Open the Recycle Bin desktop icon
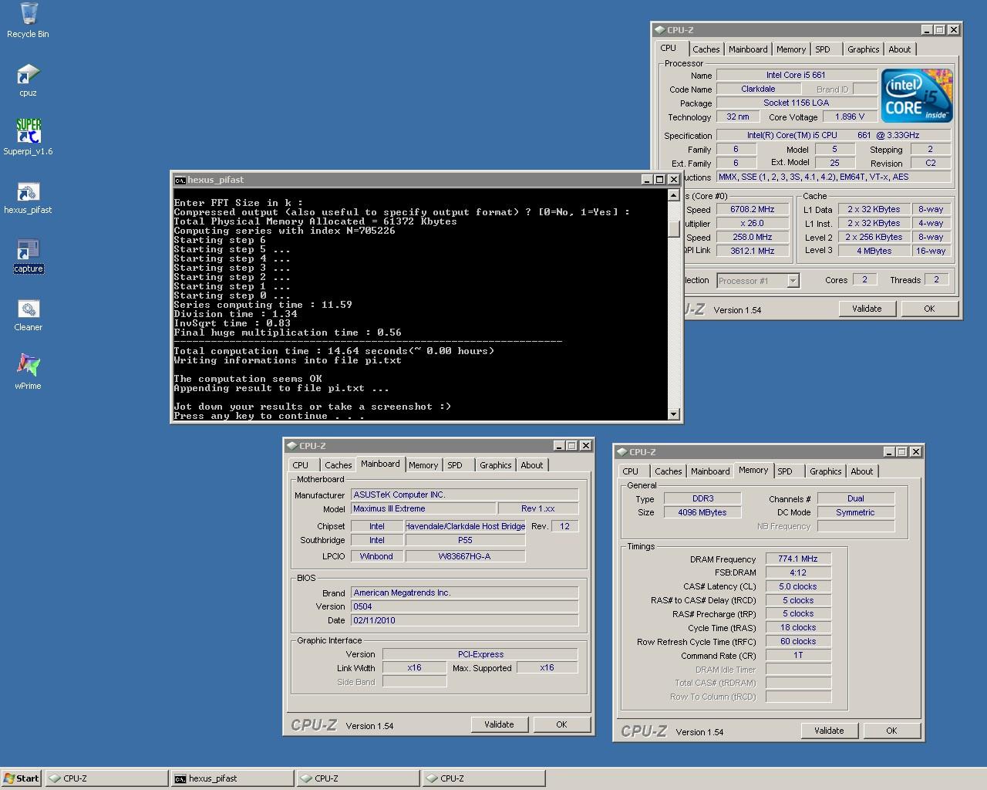 tap(28, 20)
